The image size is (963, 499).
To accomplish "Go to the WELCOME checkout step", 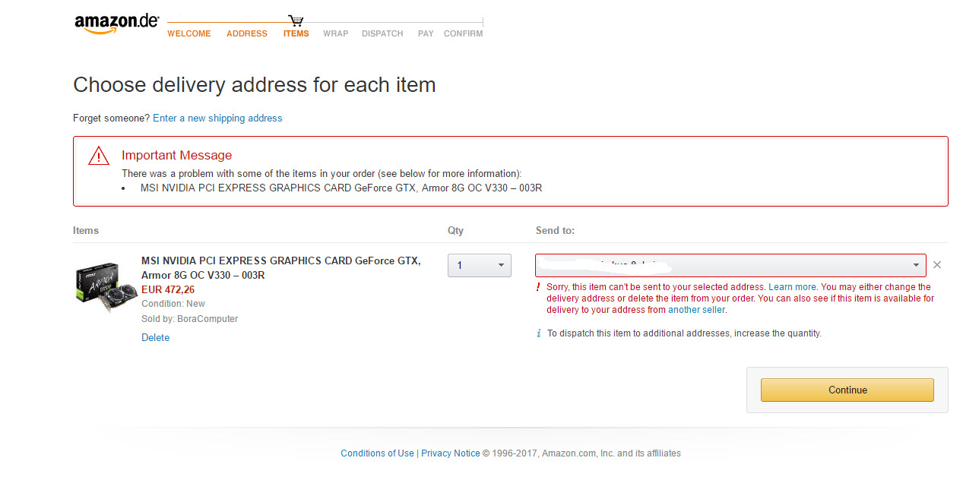I will pos(189,33).
